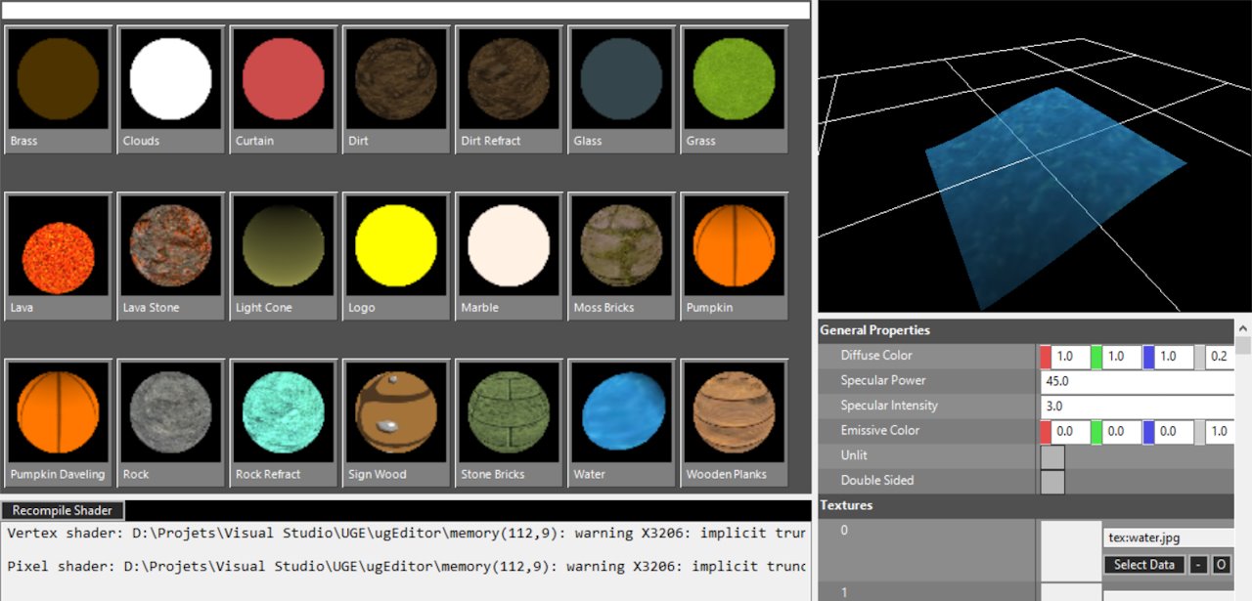Choose the Rock material thumbnail
Image resolution: width=1252 pixels, height=601 pixels.
click(x=170, y=423)
